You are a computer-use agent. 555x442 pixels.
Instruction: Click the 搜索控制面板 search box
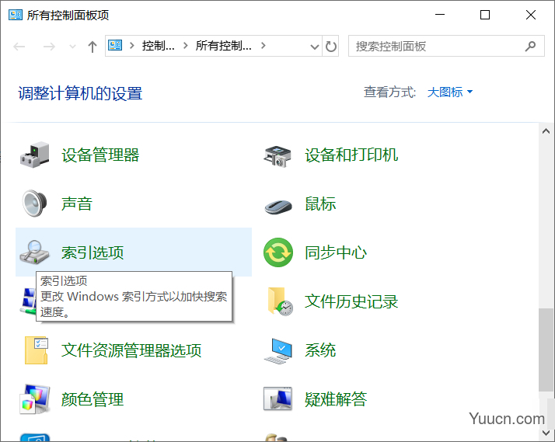pyautogui.click(x=446, y=46)
